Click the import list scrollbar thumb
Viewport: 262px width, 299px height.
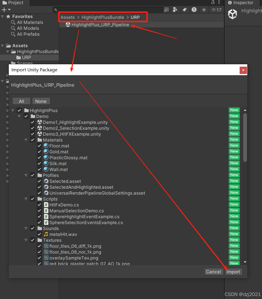(x=245, y=137)
